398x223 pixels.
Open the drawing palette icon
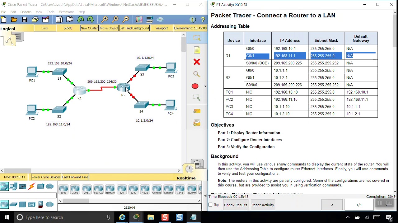coord(139,20)
